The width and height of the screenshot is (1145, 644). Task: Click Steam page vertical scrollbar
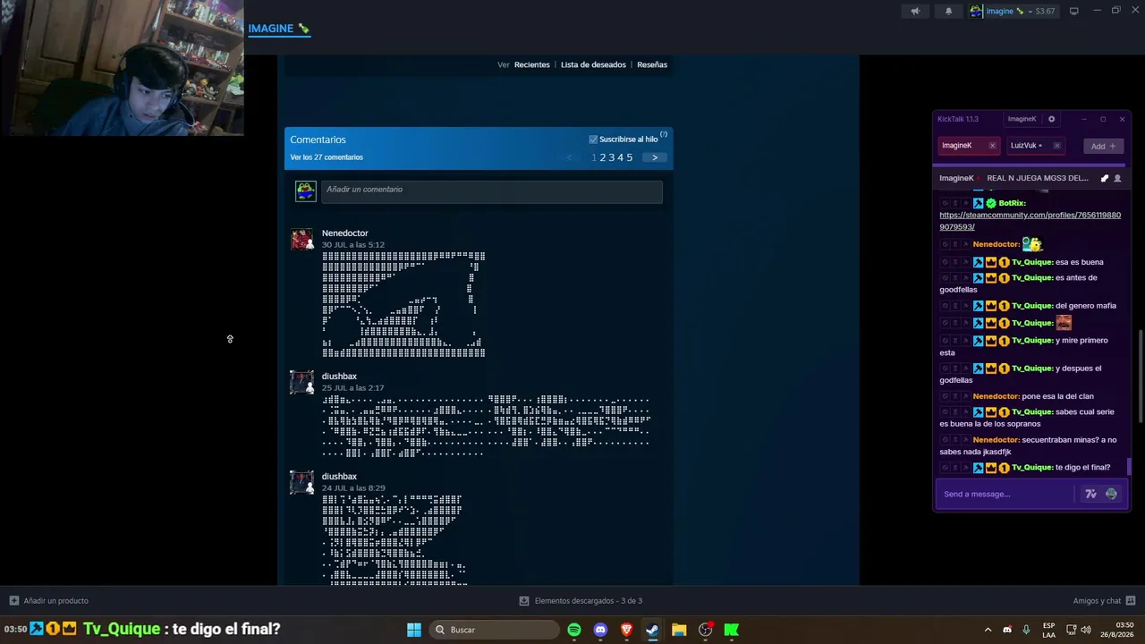pyautogui.click(x=1141, y=377)
